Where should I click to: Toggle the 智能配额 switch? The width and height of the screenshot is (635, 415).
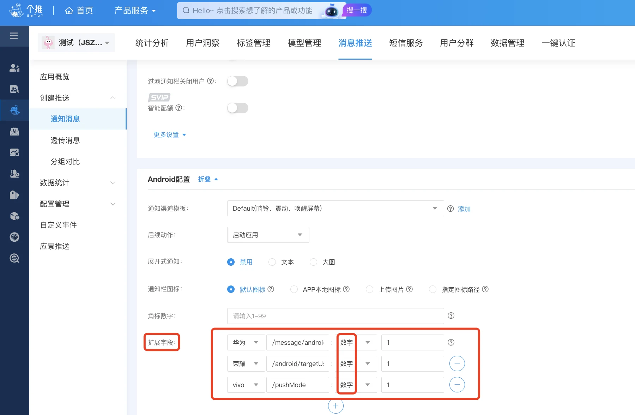point(238,108)
